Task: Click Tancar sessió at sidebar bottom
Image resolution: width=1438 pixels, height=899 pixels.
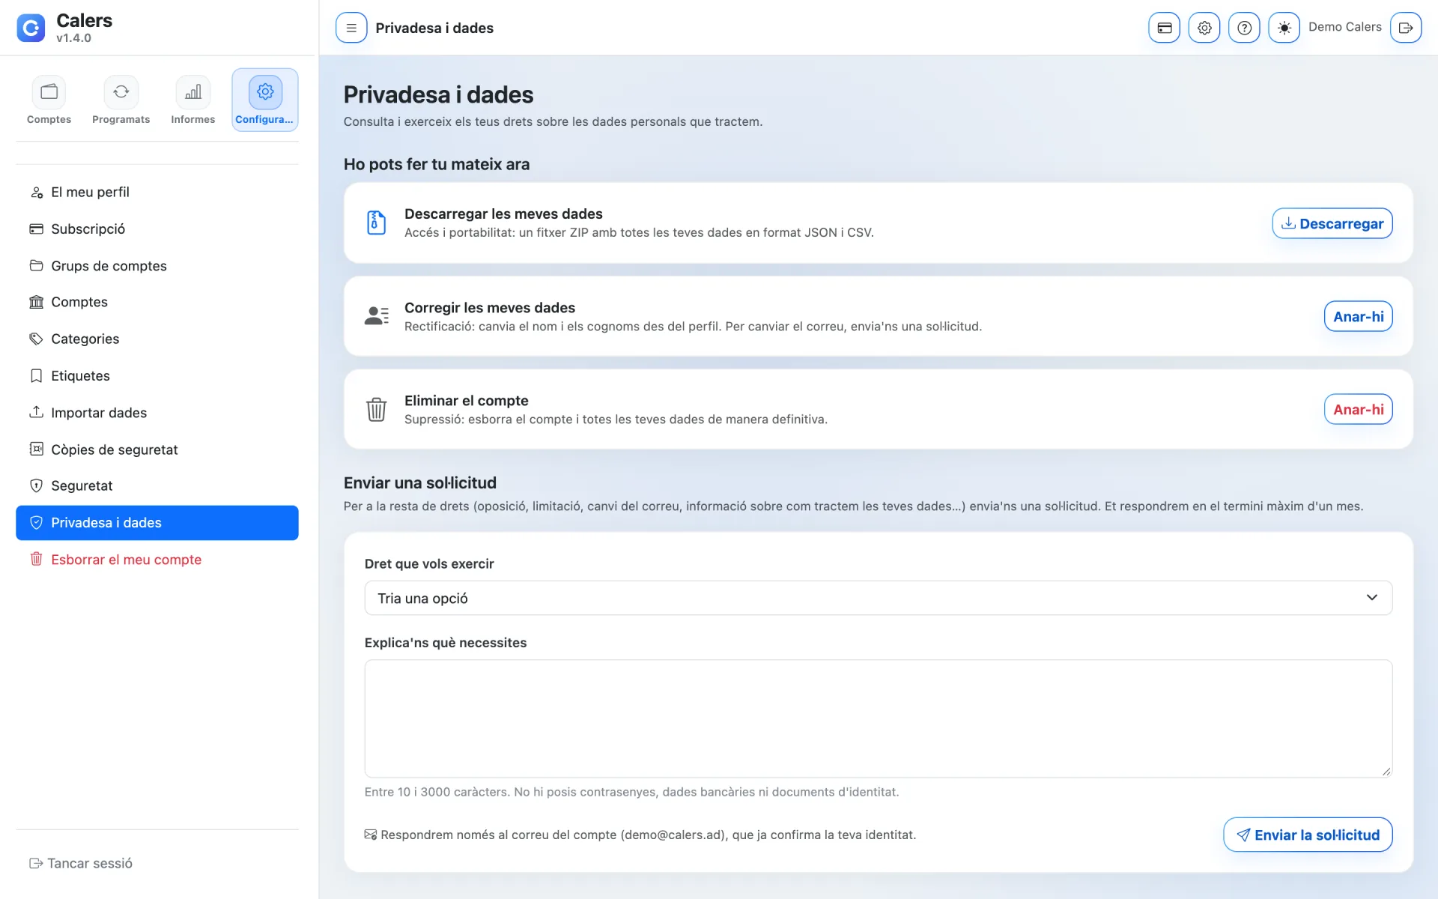Action: point(81,863)
